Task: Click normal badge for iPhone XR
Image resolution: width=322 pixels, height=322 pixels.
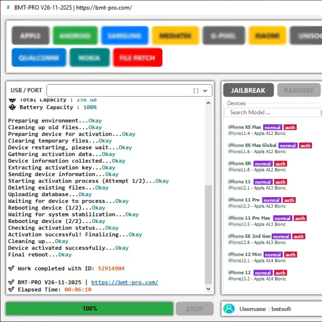Action: (263, 164)
